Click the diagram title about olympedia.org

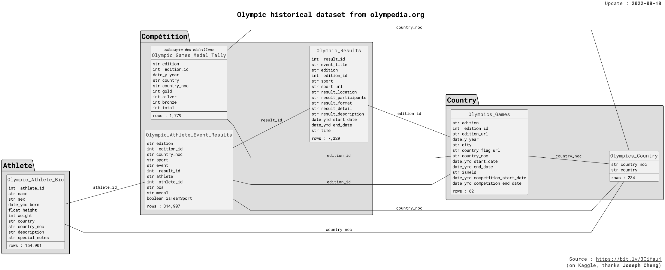331,15
